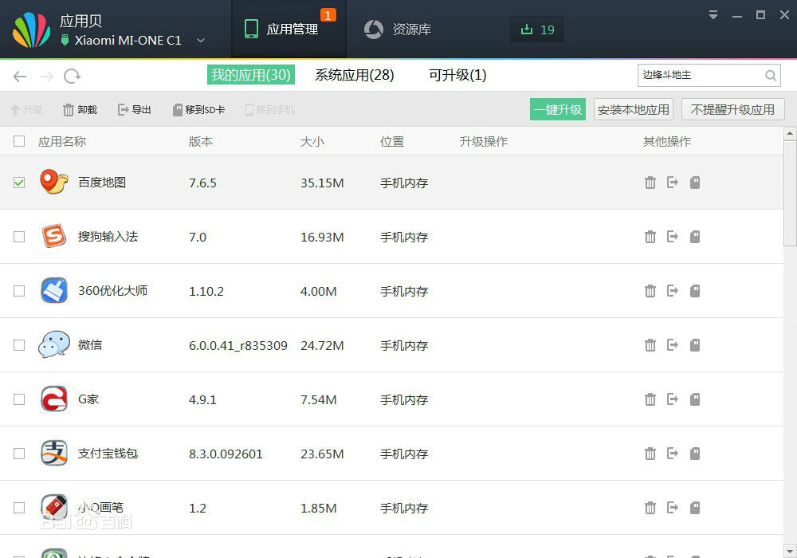Export 百度地图 using its export icon
The height and width of the screenshot is (558, 797).
point(673,183)
